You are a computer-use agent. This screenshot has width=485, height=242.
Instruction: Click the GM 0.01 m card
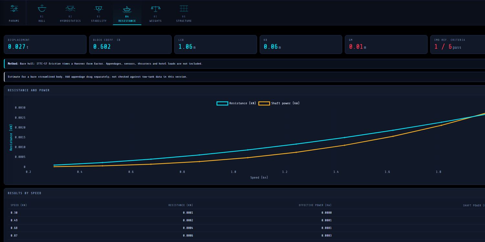coord(386,45)
